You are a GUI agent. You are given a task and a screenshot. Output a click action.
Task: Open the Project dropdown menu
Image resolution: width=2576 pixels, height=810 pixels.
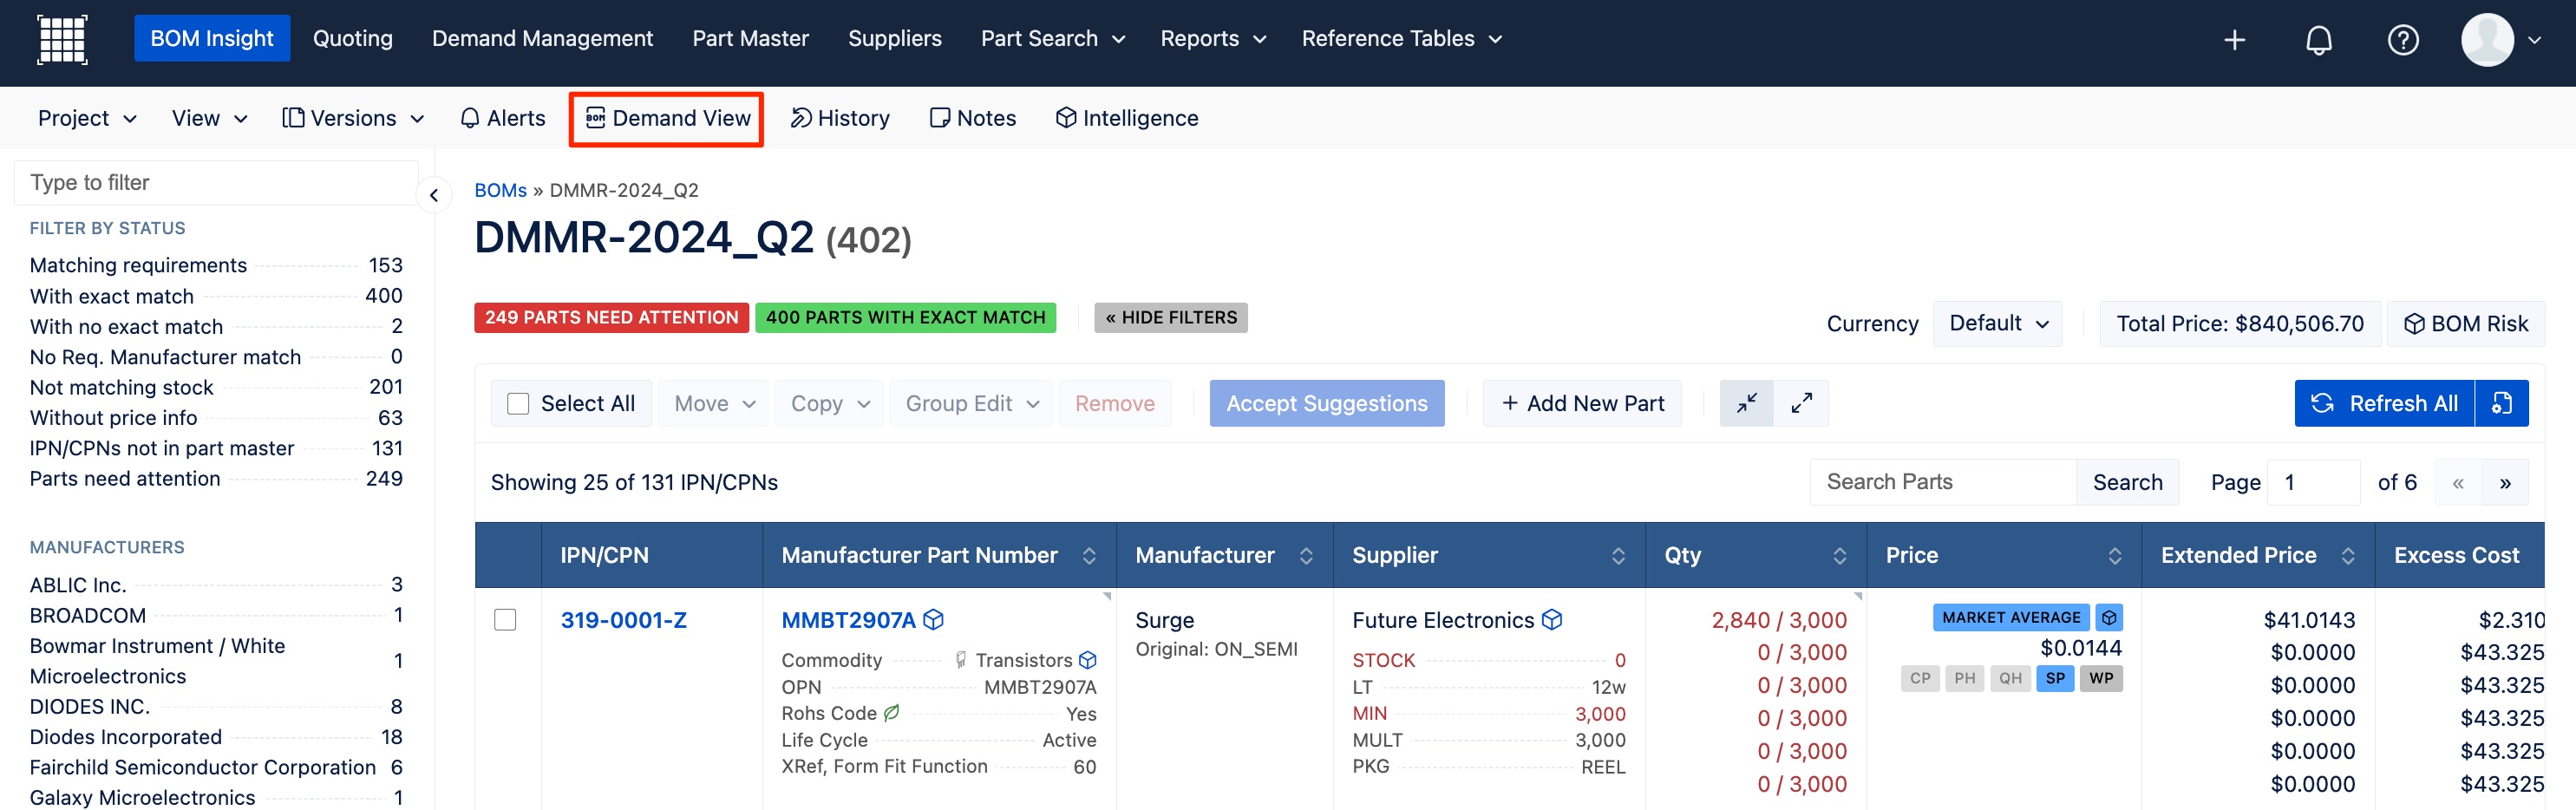[87, 119]
